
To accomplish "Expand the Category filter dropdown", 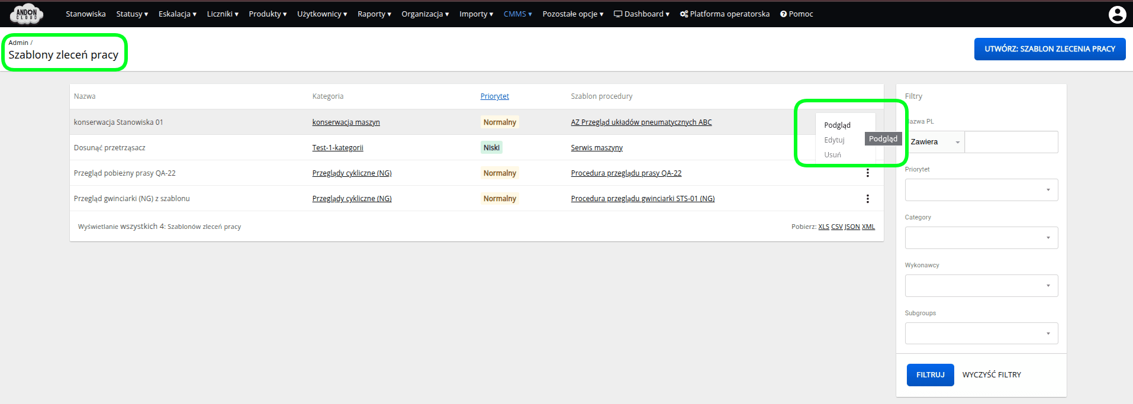I will click(981, 238).
